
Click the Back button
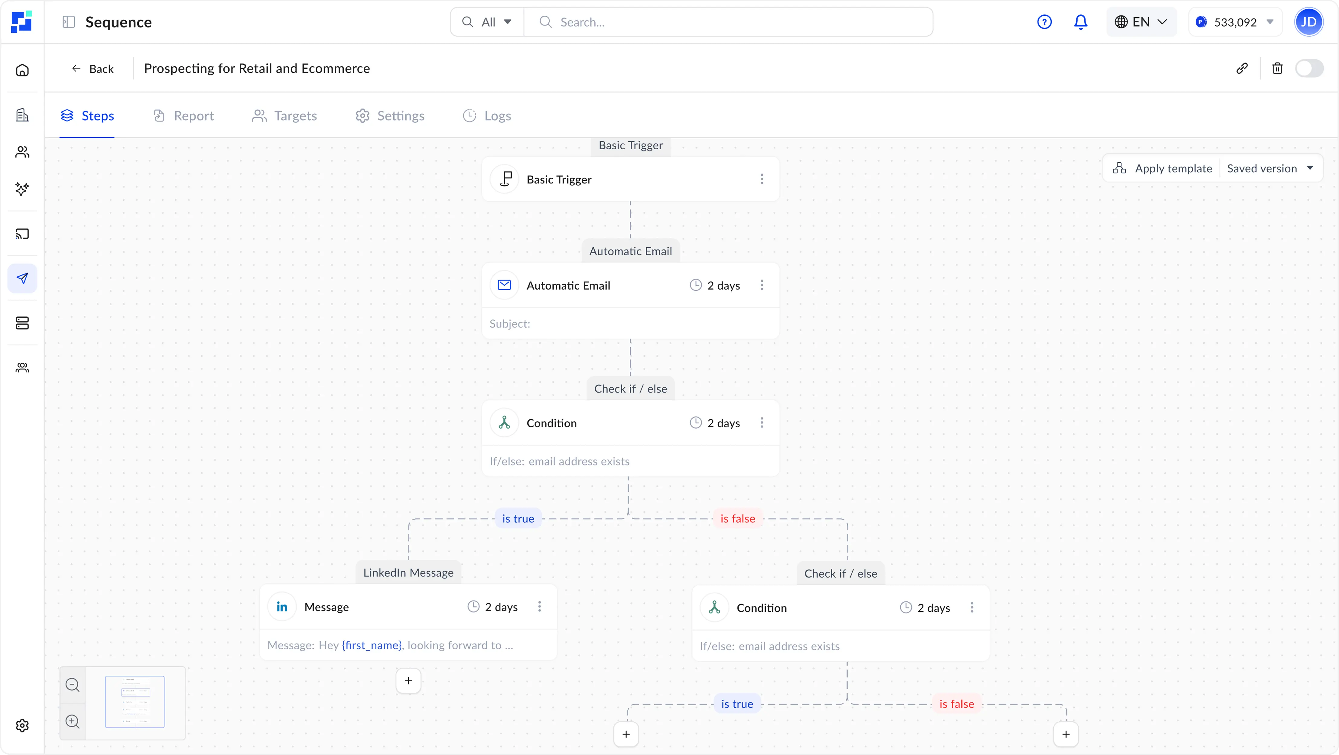click(x=93, y=69)
